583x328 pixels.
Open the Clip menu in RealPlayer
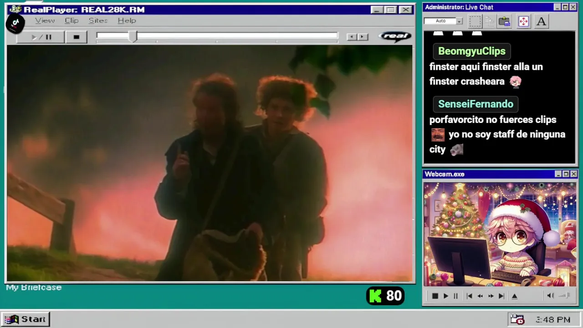[x=72, y=20]
